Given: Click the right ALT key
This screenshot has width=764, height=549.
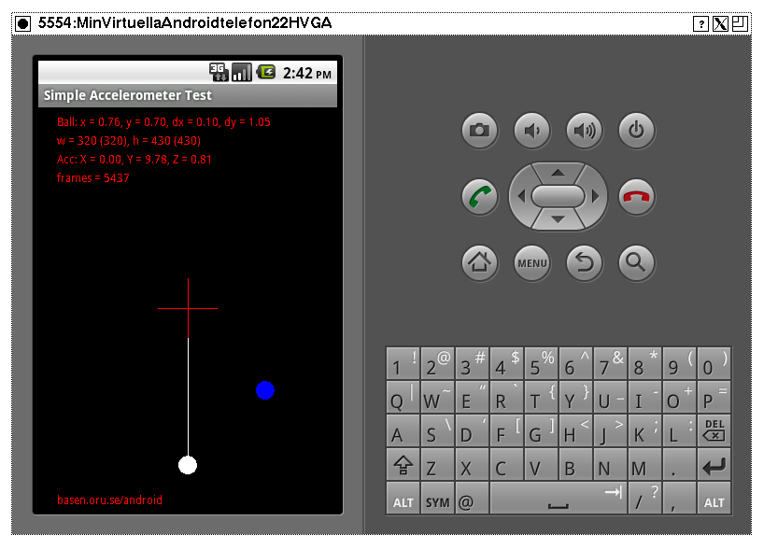Looking at the screenshot, I should pos(714,498).
